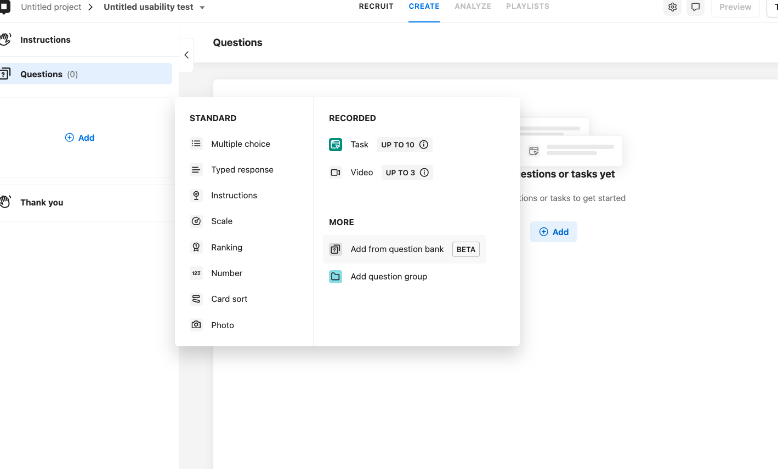Select the Card sort question type
Viewport: 778px width, 469px height.
pos(229,299)
